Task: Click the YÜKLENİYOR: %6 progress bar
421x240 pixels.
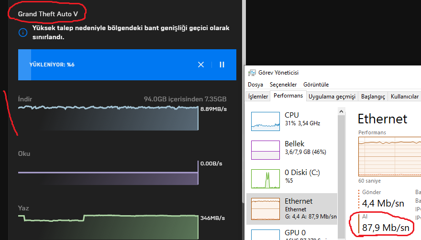Action: click(127, 65)
